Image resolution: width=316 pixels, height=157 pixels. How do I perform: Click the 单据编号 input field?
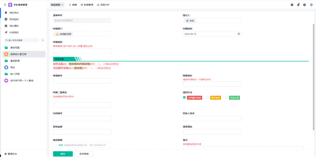pyautogui.click(x=82, y=81)
